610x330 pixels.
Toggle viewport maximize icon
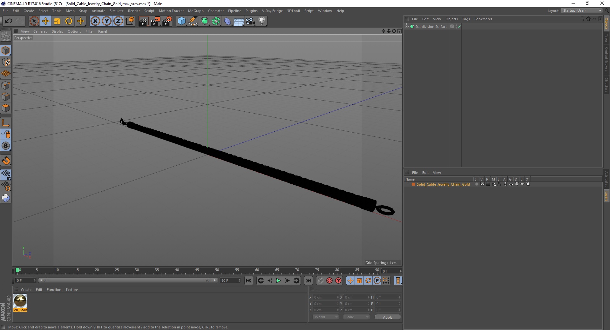(399, 31)
